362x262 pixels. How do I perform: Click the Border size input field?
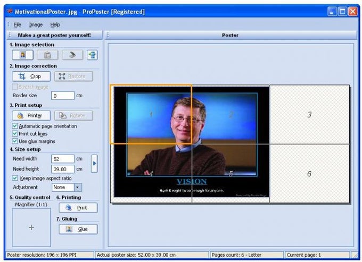(63, 96)
